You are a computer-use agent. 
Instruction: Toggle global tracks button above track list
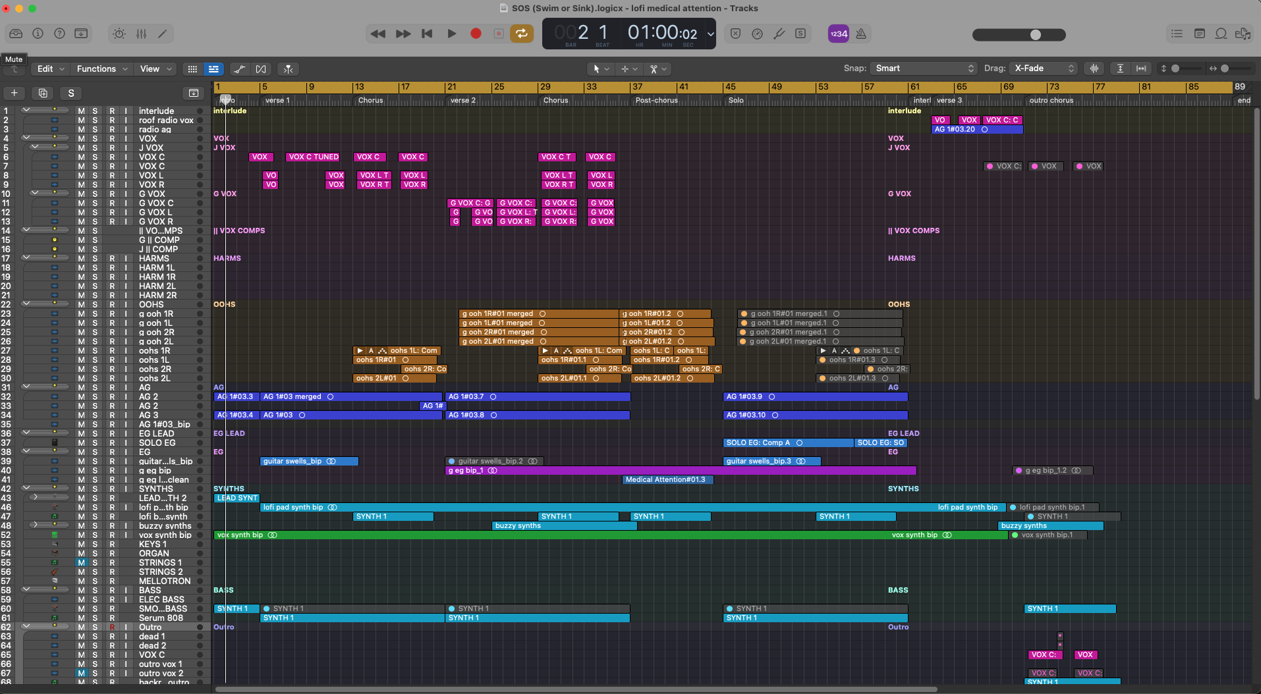(x=194, y=93)
